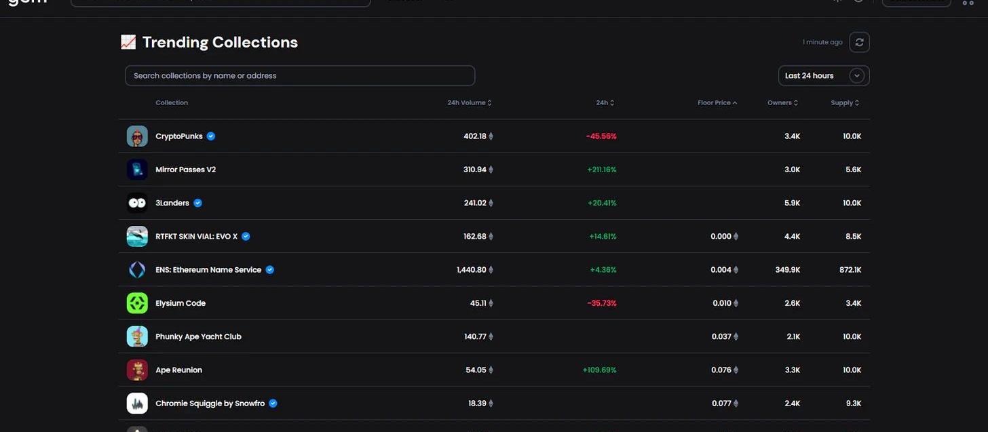Screen dimensions: 988x432
Task: Click the ETH symbol next to Mirror Passes volume 310.94
Action: [x=491, y=170]
